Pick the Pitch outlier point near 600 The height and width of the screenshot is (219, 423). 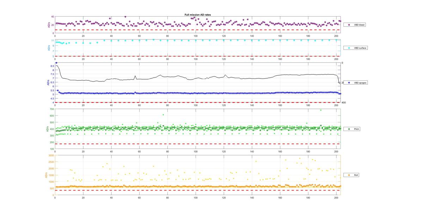point(163,115)
